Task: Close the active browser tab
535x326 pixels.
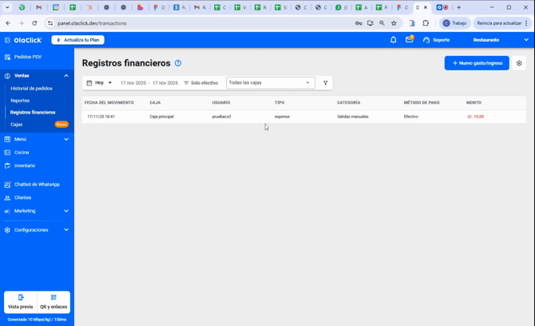Action: coord(426,7)
